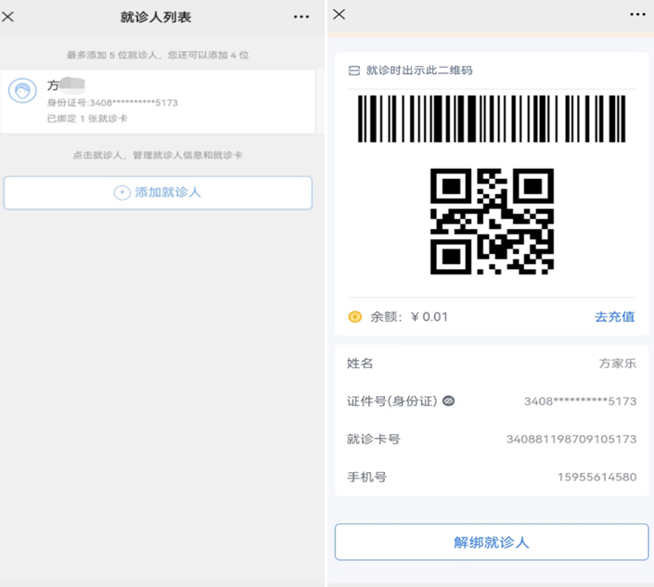Click the phone number 15955614580
Screen dimensions: 654x587
point(597,477)
